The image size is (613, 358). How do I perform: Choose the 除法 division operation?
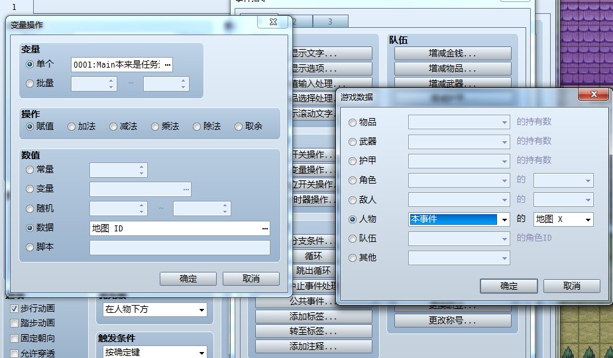(x=197, y=127)
